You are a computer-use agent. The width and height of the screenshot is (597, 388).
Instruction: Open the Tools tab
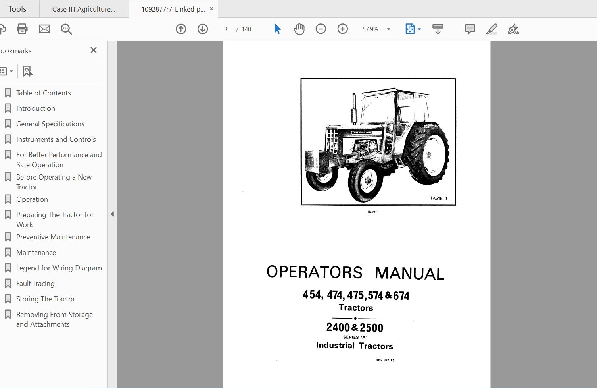point(17,9)
